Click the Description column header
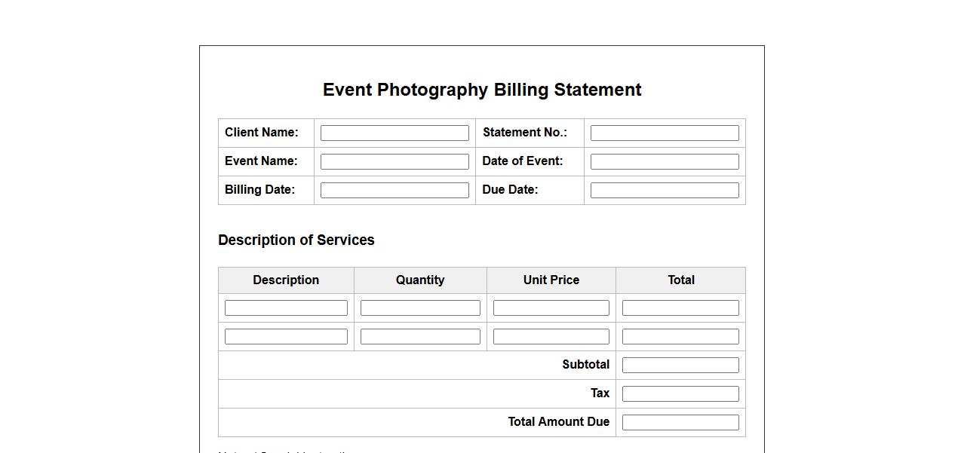Screen dimensions: 964x453 (x=286, y=280)
